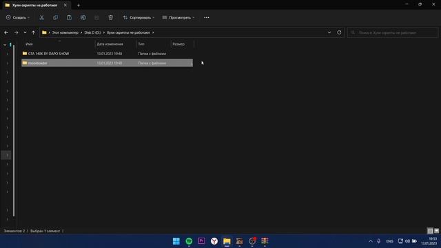
Task: Click File Explorer icon in the taskbar
Action: [x=227, y=241]
